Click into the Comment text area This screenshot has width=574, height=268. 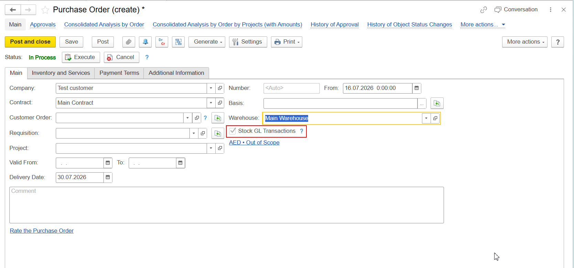[227, 205]
